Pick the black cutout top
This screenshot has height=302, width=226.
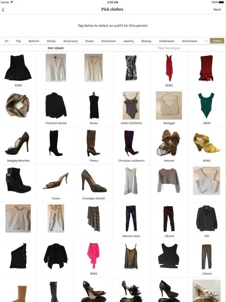point(169,256)
